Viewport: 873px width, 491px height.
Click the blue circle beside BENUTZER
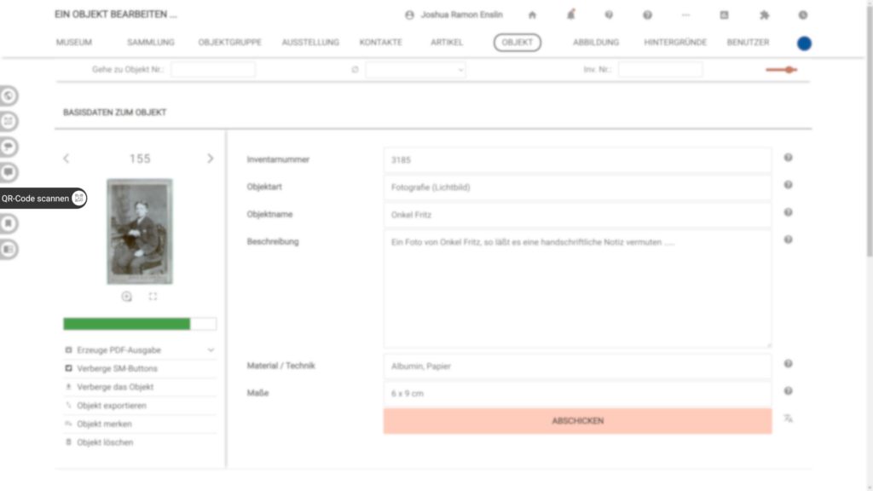tap(804, 43)
